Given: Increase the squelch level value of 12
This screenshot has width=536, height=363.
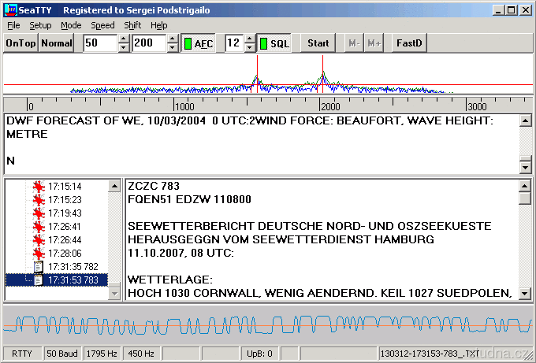Looking at the screenshot, I should (250, 39).
